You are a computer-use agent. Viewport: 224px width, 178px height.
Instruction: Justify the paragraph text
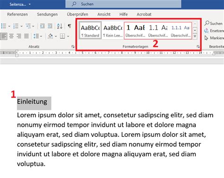[26, 36]
